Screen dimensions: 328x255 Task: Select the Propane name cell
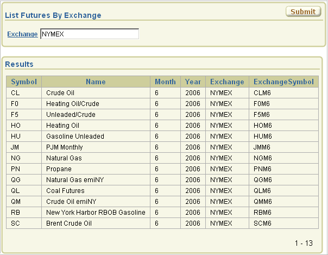(x=96, y=169)
